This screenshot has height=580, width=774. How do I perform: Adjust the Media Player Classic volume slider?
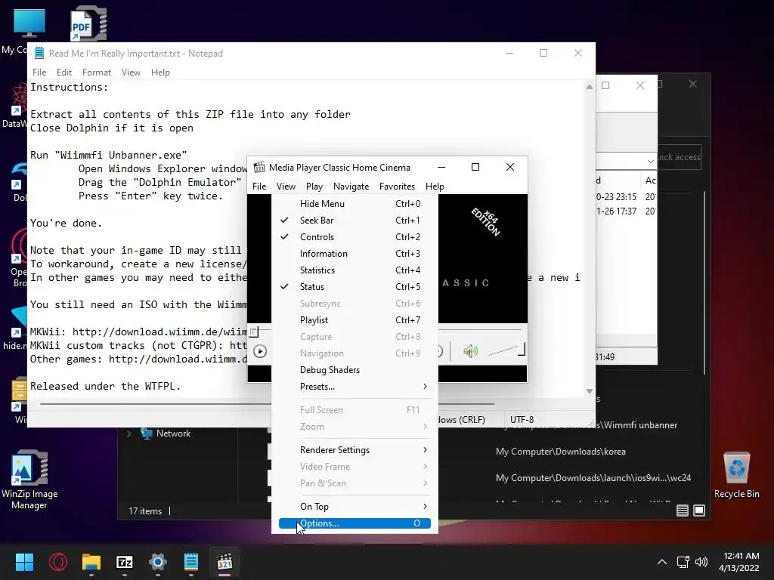pyautogui.click(x=506, y=350)
